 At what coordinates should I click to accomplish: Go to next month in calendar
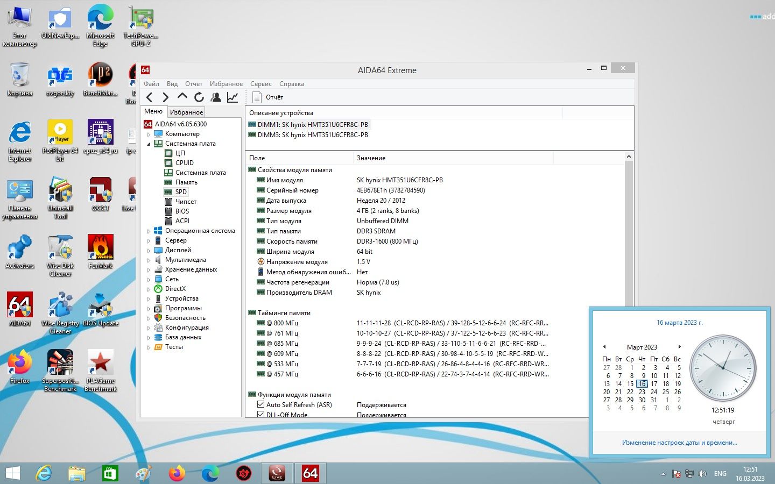[679, 347]
